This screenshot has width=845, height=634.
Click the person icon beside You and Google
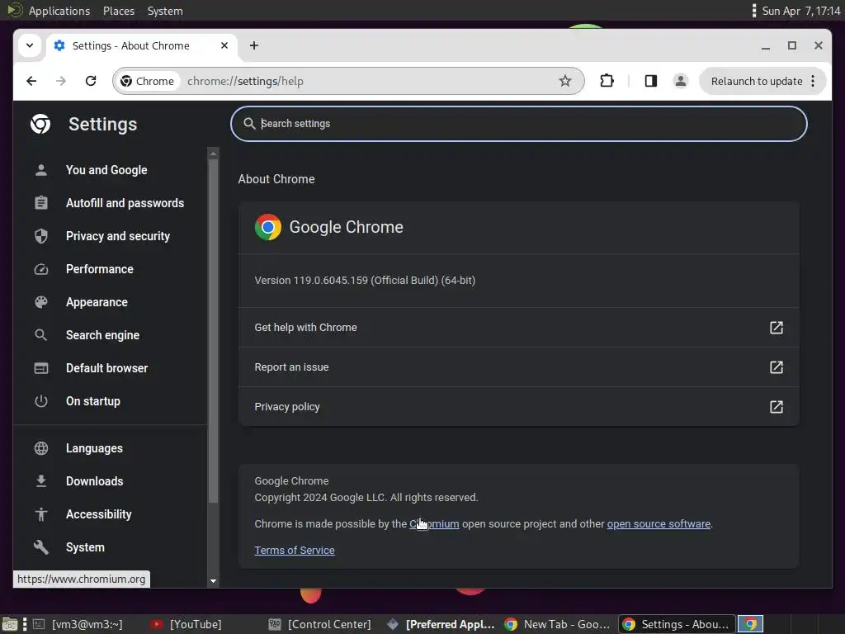[x=41, y=170]
